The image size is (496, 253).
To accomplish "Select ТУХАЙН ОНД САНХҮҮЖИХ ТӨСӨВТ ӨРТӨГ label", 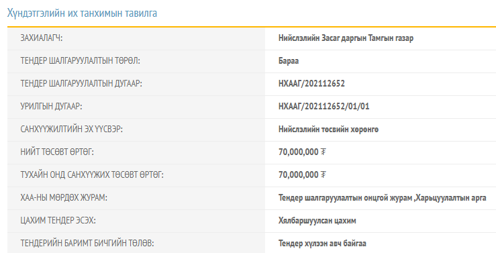I will pos(92,174).
